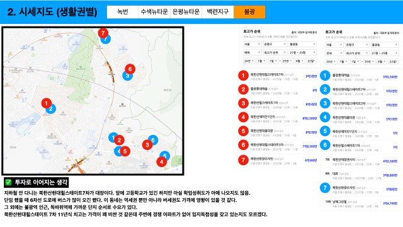Click the red circle 1 badge in the 매매 ranking list
The height and width of the screenshot is (227, 403).
[243, 76]
